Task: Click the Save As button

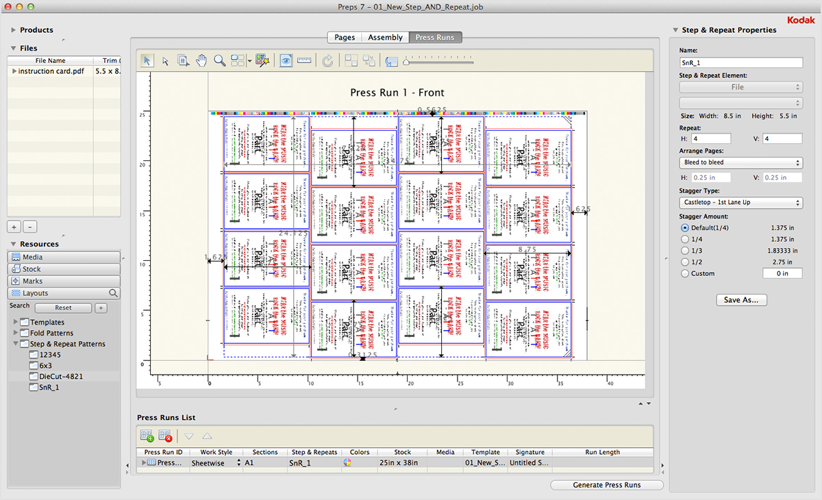Action: pos(741,300)
